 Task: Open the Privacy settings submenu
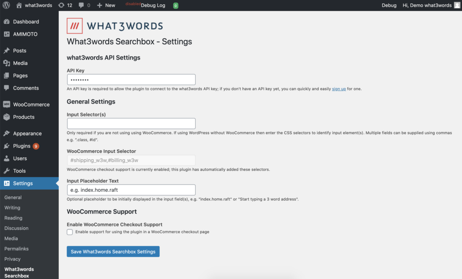12,259
